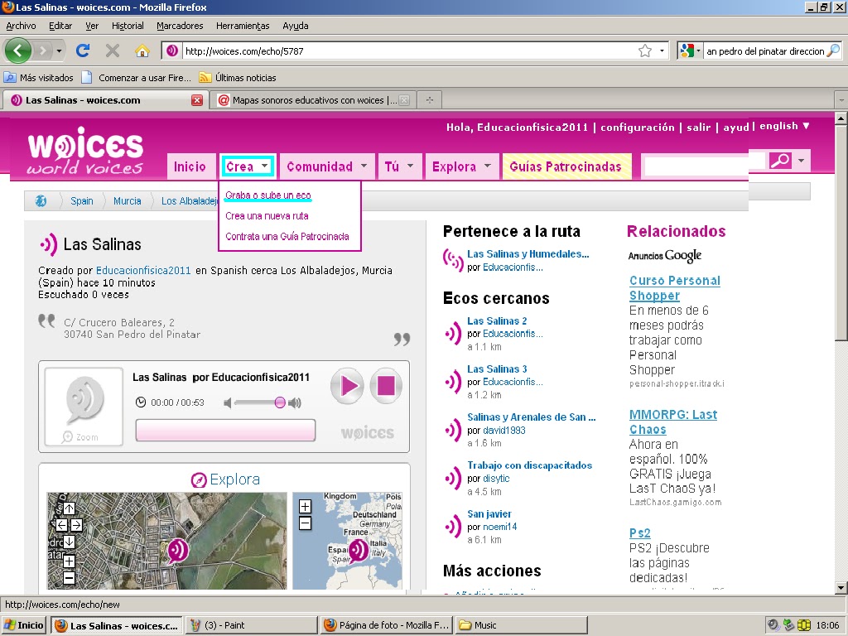Open a new tab with plus button
The width and height of the screenshot is (848, 636).
[430, 100]
